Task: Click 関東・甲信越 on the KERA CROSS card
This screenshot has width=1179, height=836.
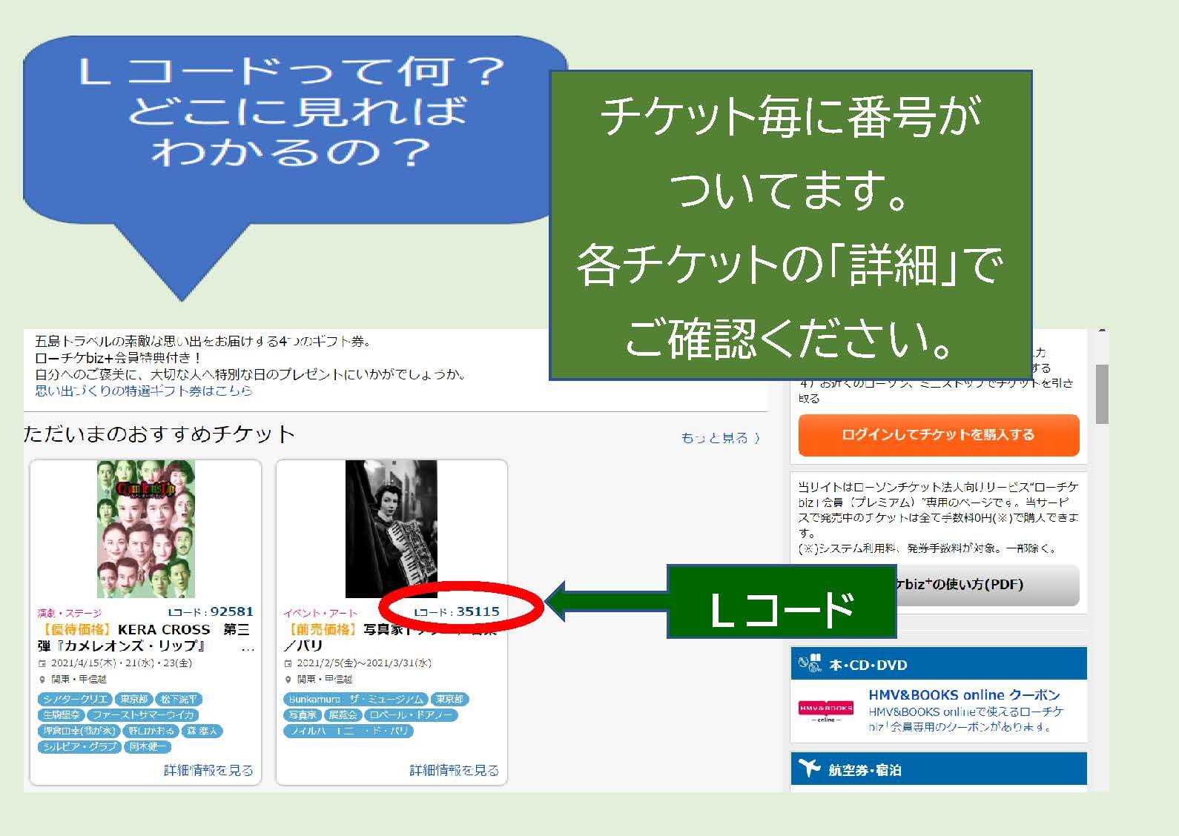Action: pyautogui.click(x=79, y=680)
